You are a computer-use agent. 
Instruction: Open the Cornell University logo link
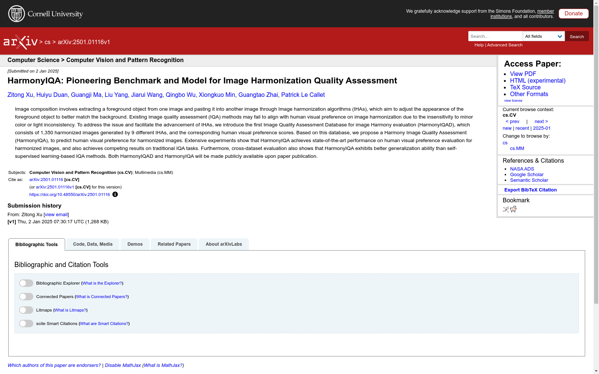45,14
